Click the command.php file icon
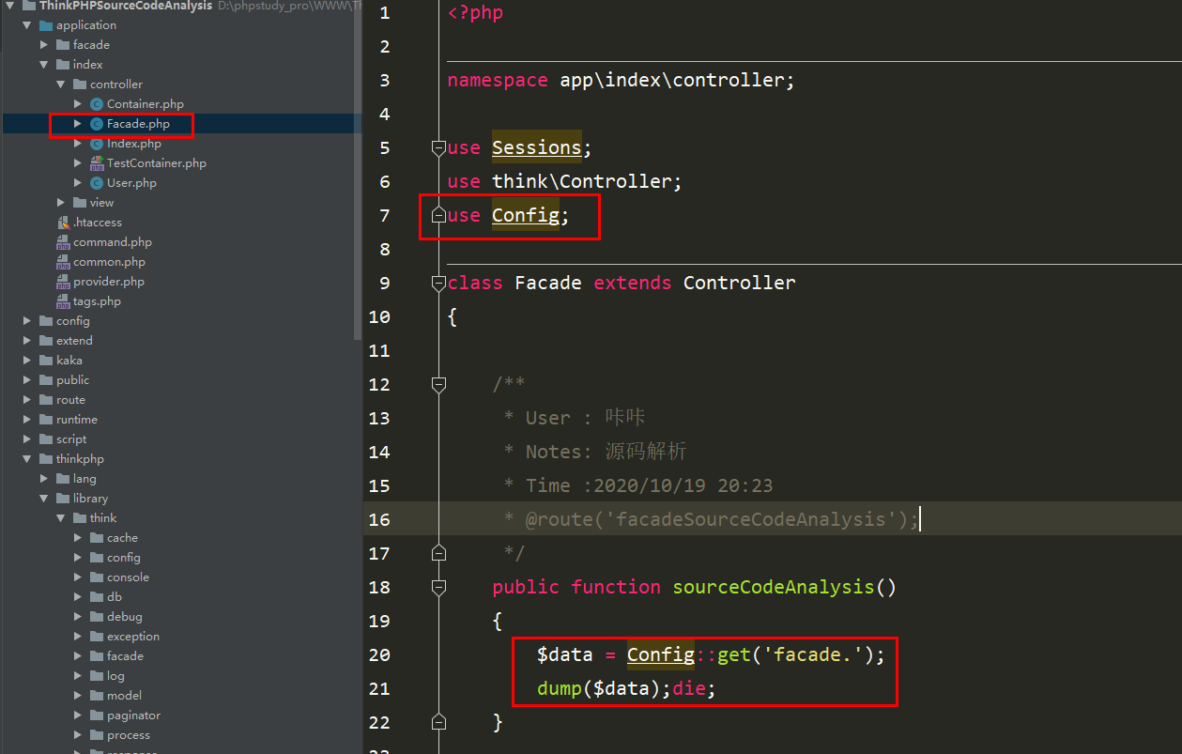 (x=63, y=242)
